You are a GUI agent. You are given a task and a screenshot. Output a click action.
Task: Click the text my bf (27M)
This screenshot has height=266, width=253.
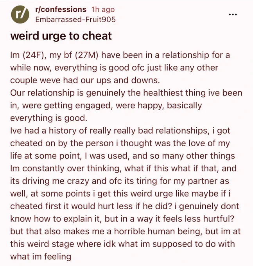point(74,55)
